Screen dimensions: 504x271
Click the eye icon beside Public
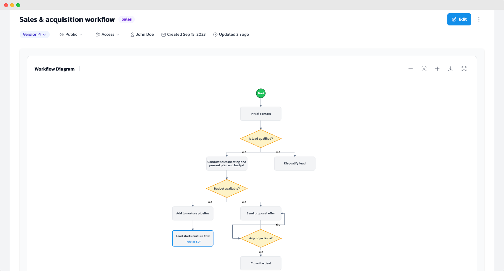click(62, 35)
